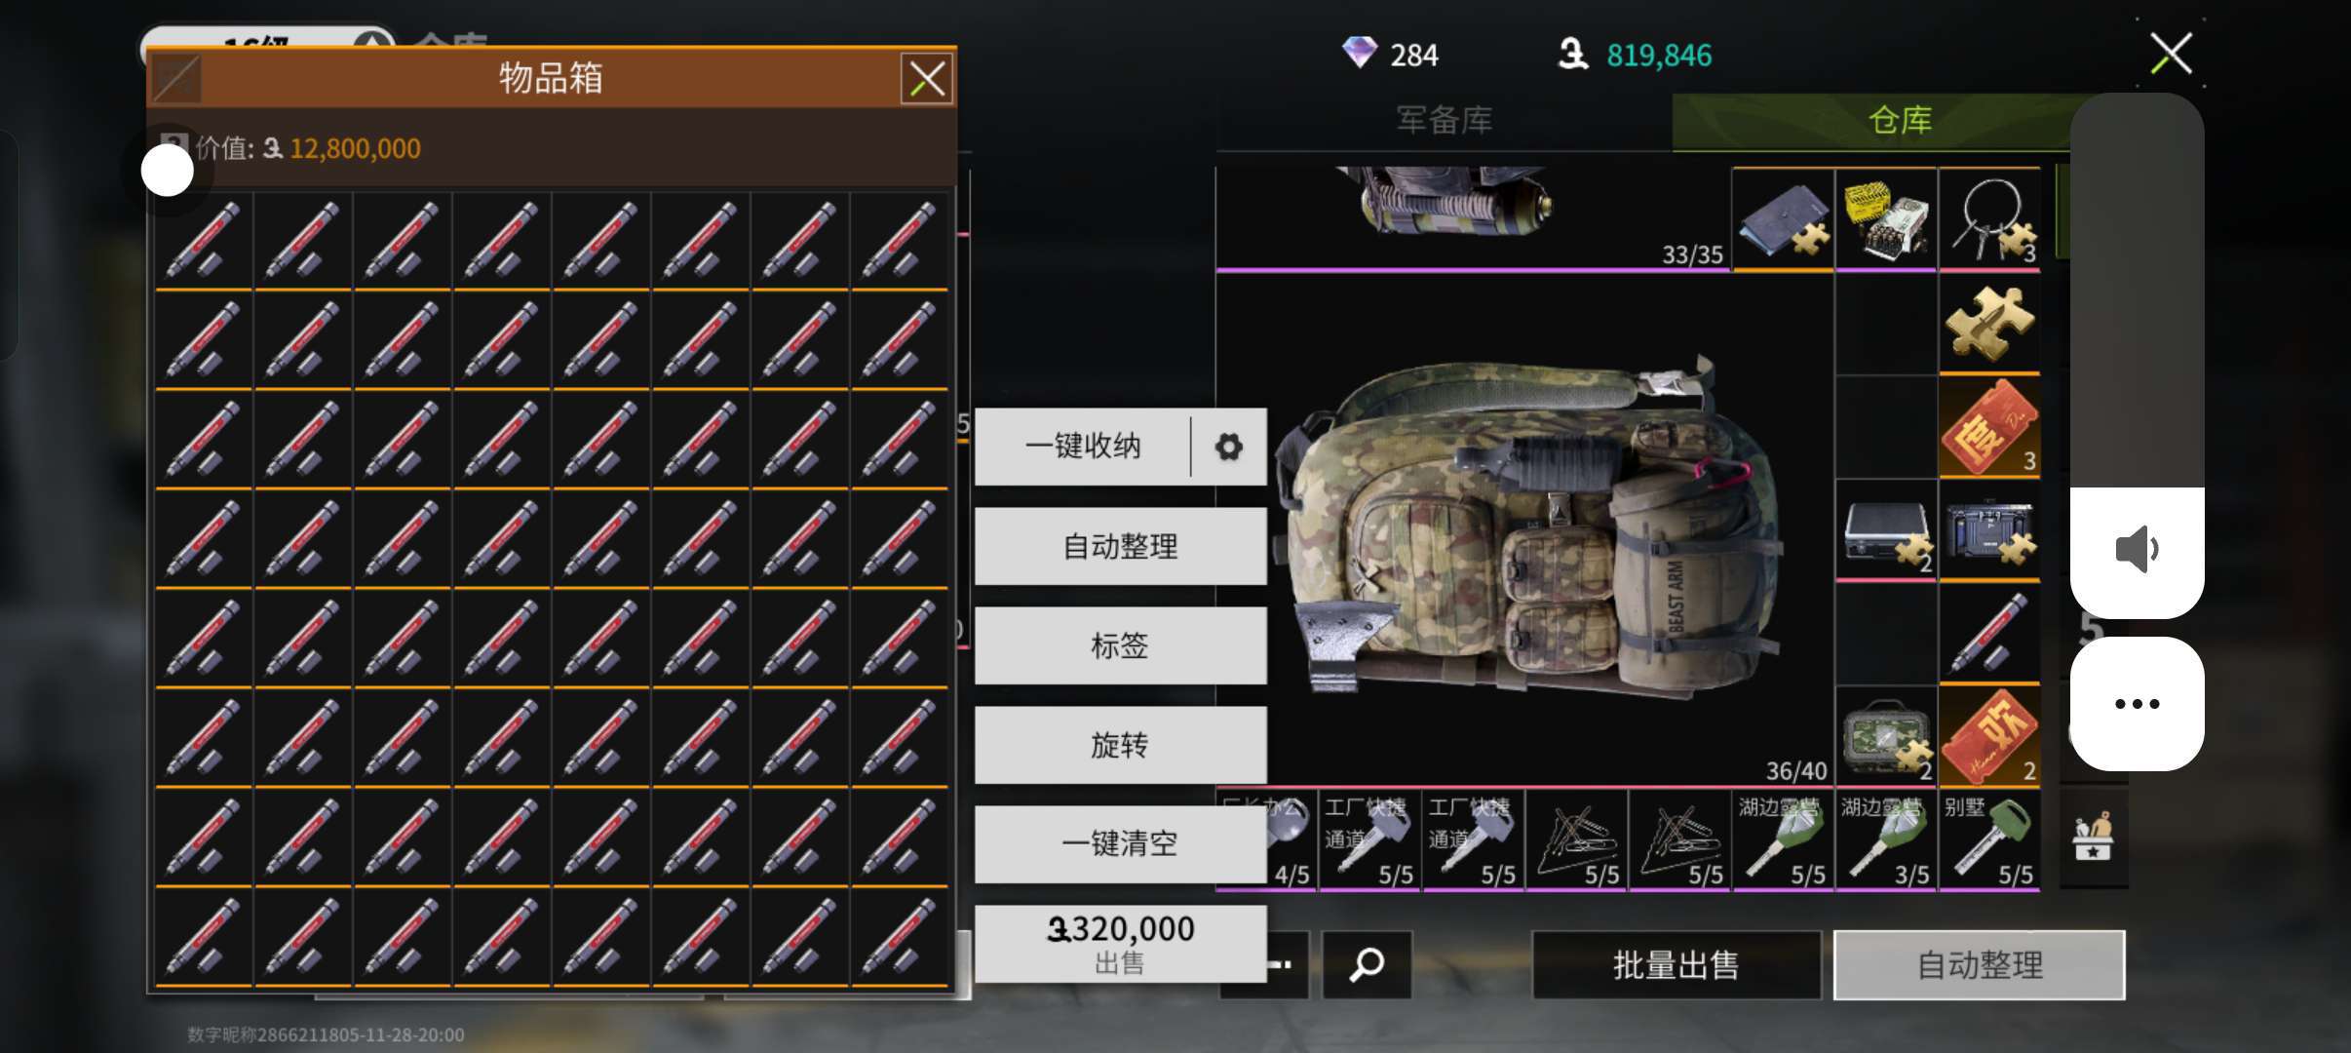This screenshot has height=1053, width=2351.
Task: Switch to the 仓库 tab
Action: pos(1899,120)
